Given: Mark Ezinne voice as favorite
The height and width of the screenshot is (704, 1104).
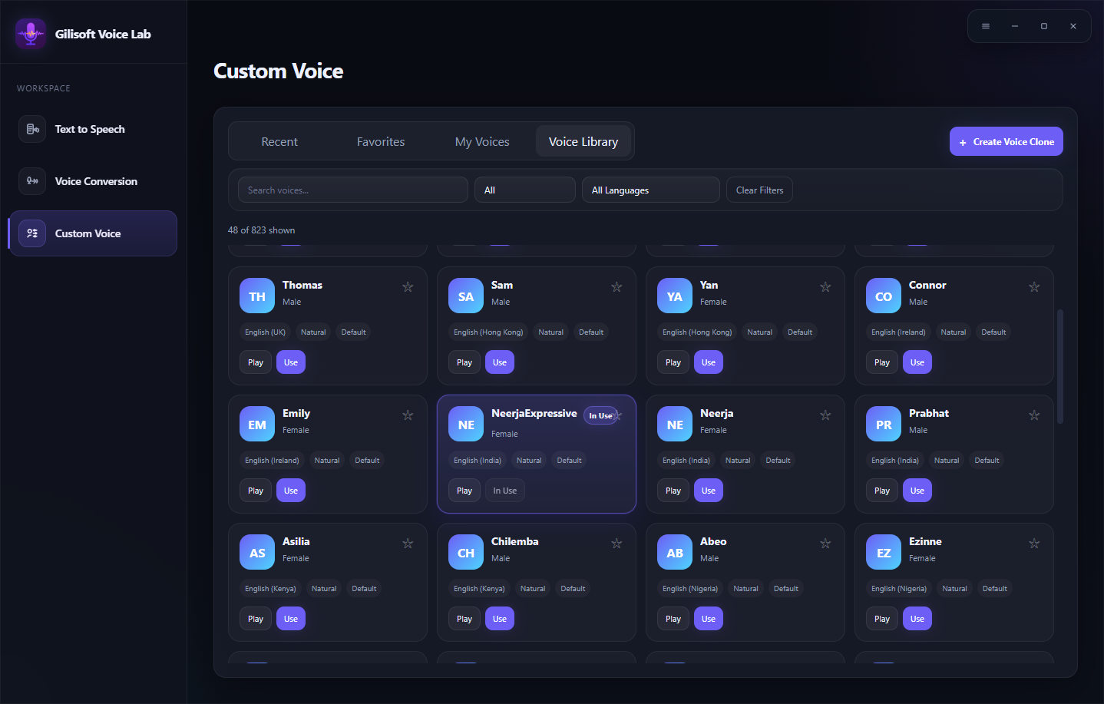Looking at the screenshot, I should pos(1034,544).
